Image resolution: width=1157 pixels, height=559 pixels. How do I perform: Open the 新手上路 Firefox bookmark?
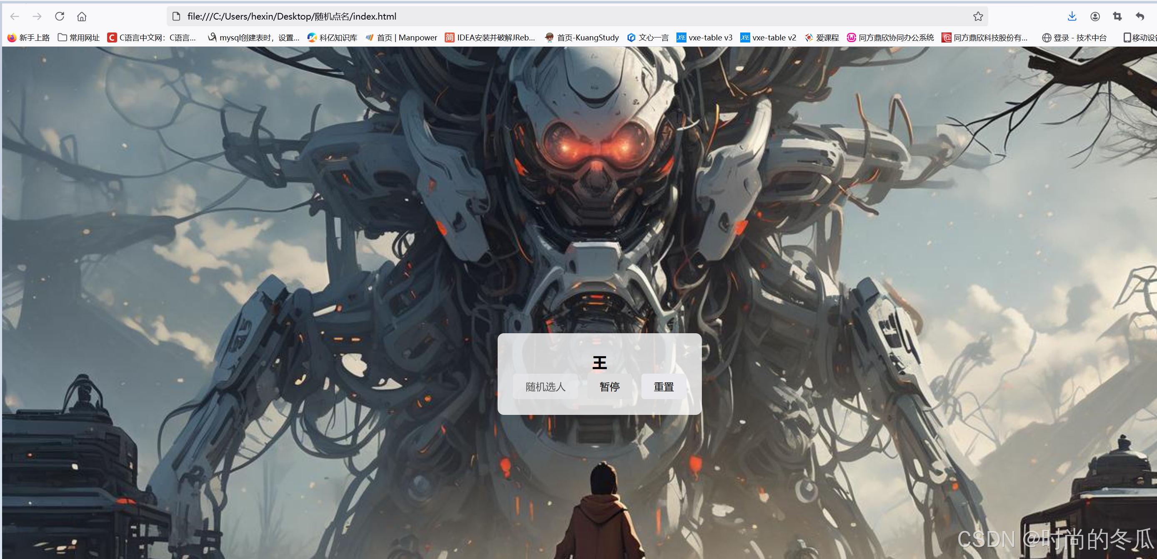tap(28, 38)
